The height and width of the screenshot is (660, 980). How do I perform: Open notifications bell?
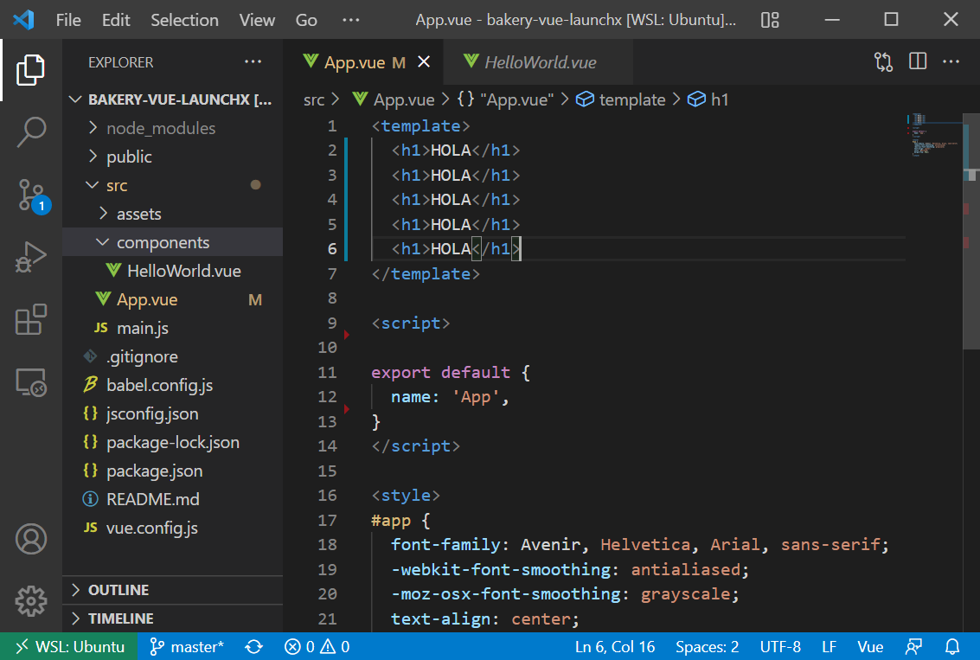click(x=951, y=646)
